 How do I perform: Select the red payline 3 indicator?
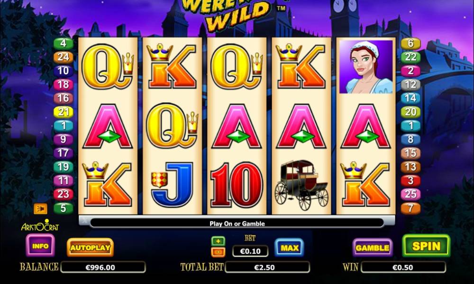coord(410,180)
